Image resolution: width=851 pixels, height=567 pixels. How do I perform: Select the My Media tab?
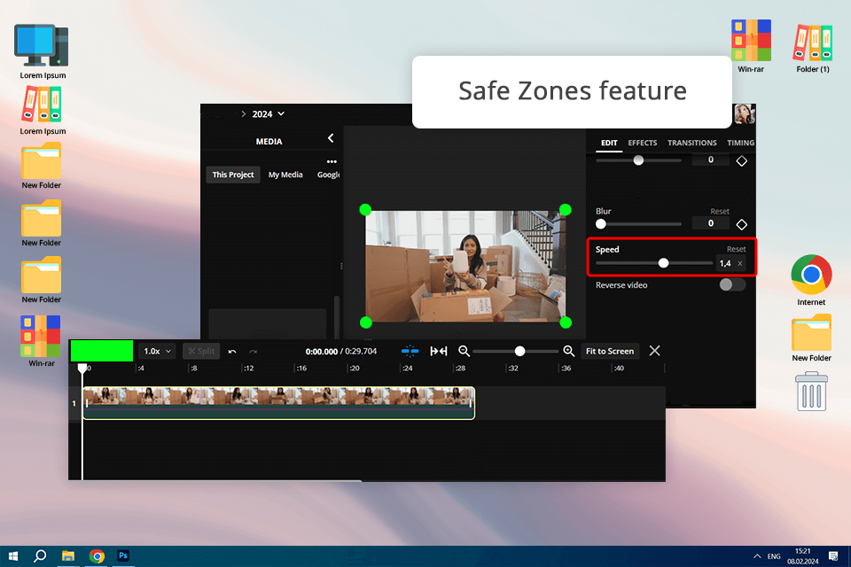(285, 175)
